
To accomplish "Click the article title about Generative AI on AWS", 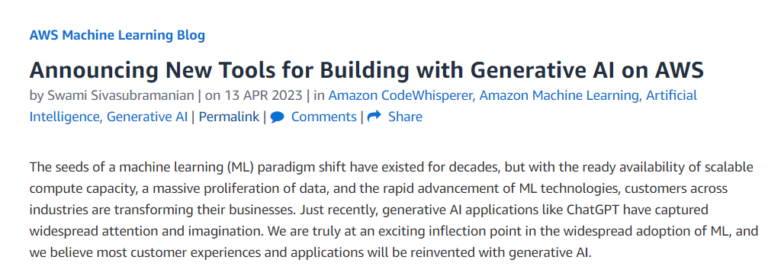I will [367, 69].
